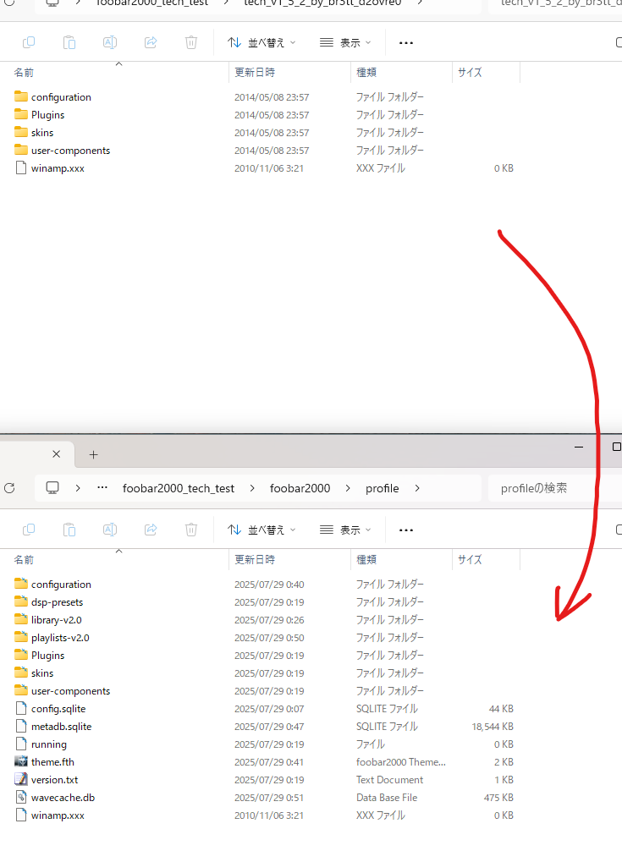Open the sort (並べ替え) dropdown in upper window
622x851 pixels.
261,42
